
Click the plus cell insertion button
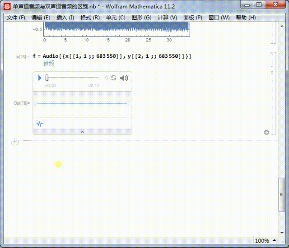[15, 142]
